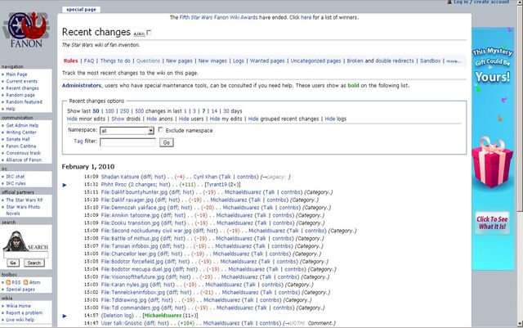Open Fifth Star Wars Fanon Wiki Awards link
The image size is (523, 328).
click(x=218, y=17)
